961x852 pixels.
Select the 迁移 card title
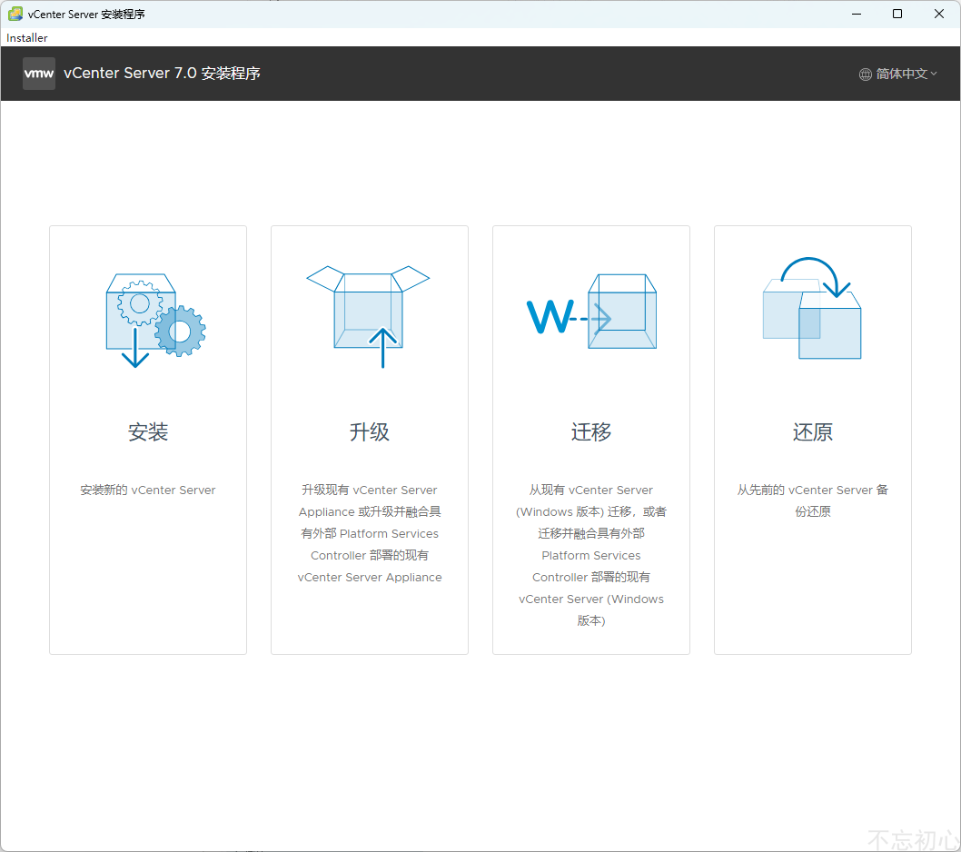pos(591,432)
